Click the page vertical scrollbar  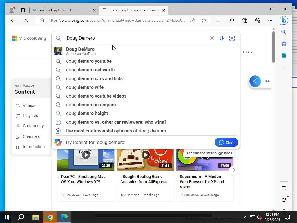tap(274, 47)
